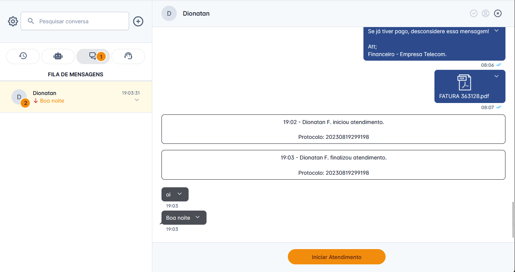Open the headset attendant tab
Screen dimensions: 515x272
[x=128, y=56]
